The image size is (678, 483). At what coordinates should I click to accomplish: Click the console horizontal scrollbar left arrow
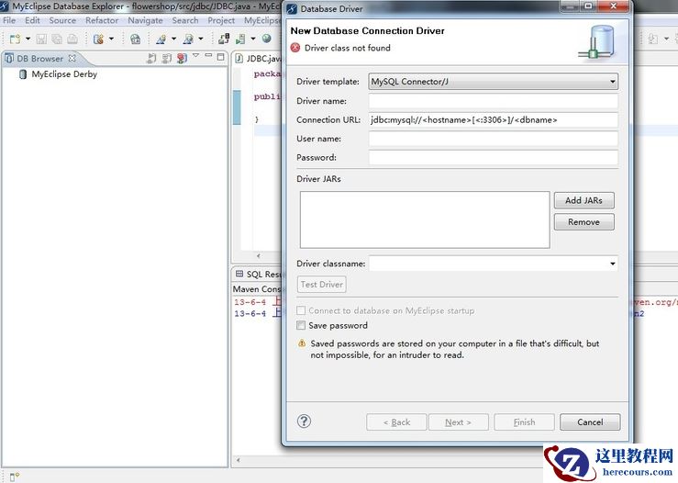(x=238, y=460)
